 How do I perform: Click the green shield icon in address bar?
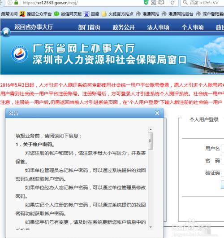coord(146,2)
